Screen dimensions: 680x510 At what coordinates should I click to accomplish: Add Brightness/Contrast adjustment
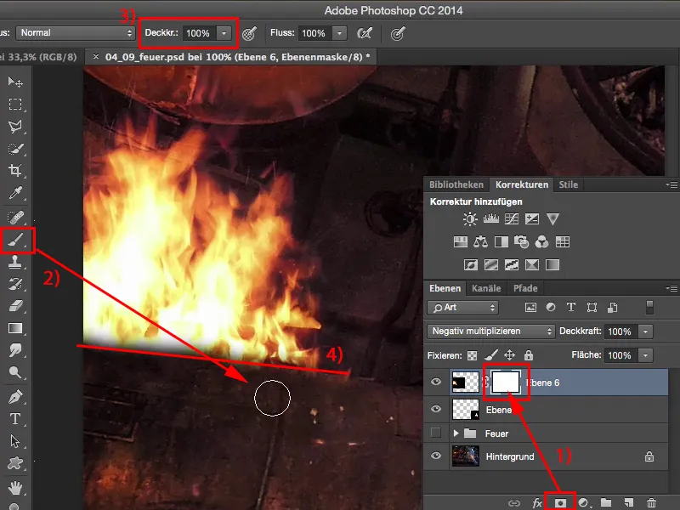[470, 218]
